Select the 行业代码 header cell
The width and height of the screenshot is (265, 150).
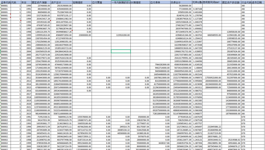pyautogui.click(x=246, y=2)
